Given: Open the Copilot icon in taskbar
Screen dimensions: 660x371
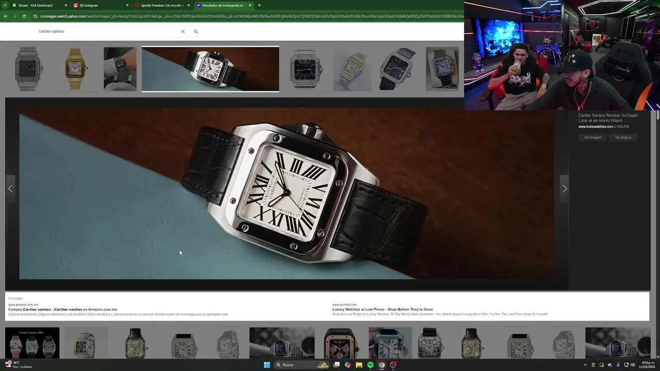Looking at the screenshot, I should pyautogui.click(x=348, y=365).
